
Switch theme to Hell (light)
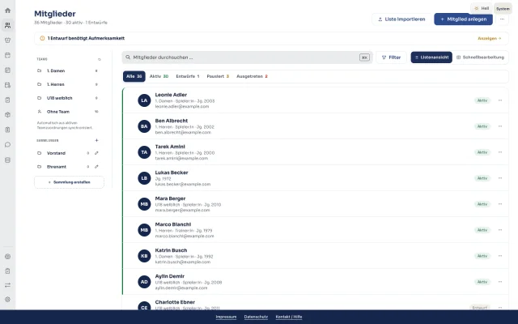[482, 8]
